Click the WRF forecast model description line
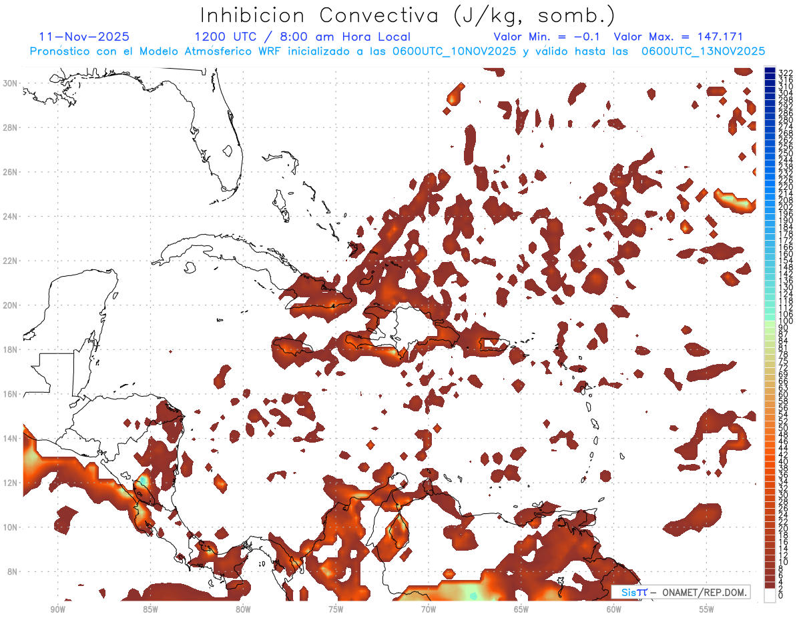The height and width of the screenshot is (618, 801). [x=397, y=51]
